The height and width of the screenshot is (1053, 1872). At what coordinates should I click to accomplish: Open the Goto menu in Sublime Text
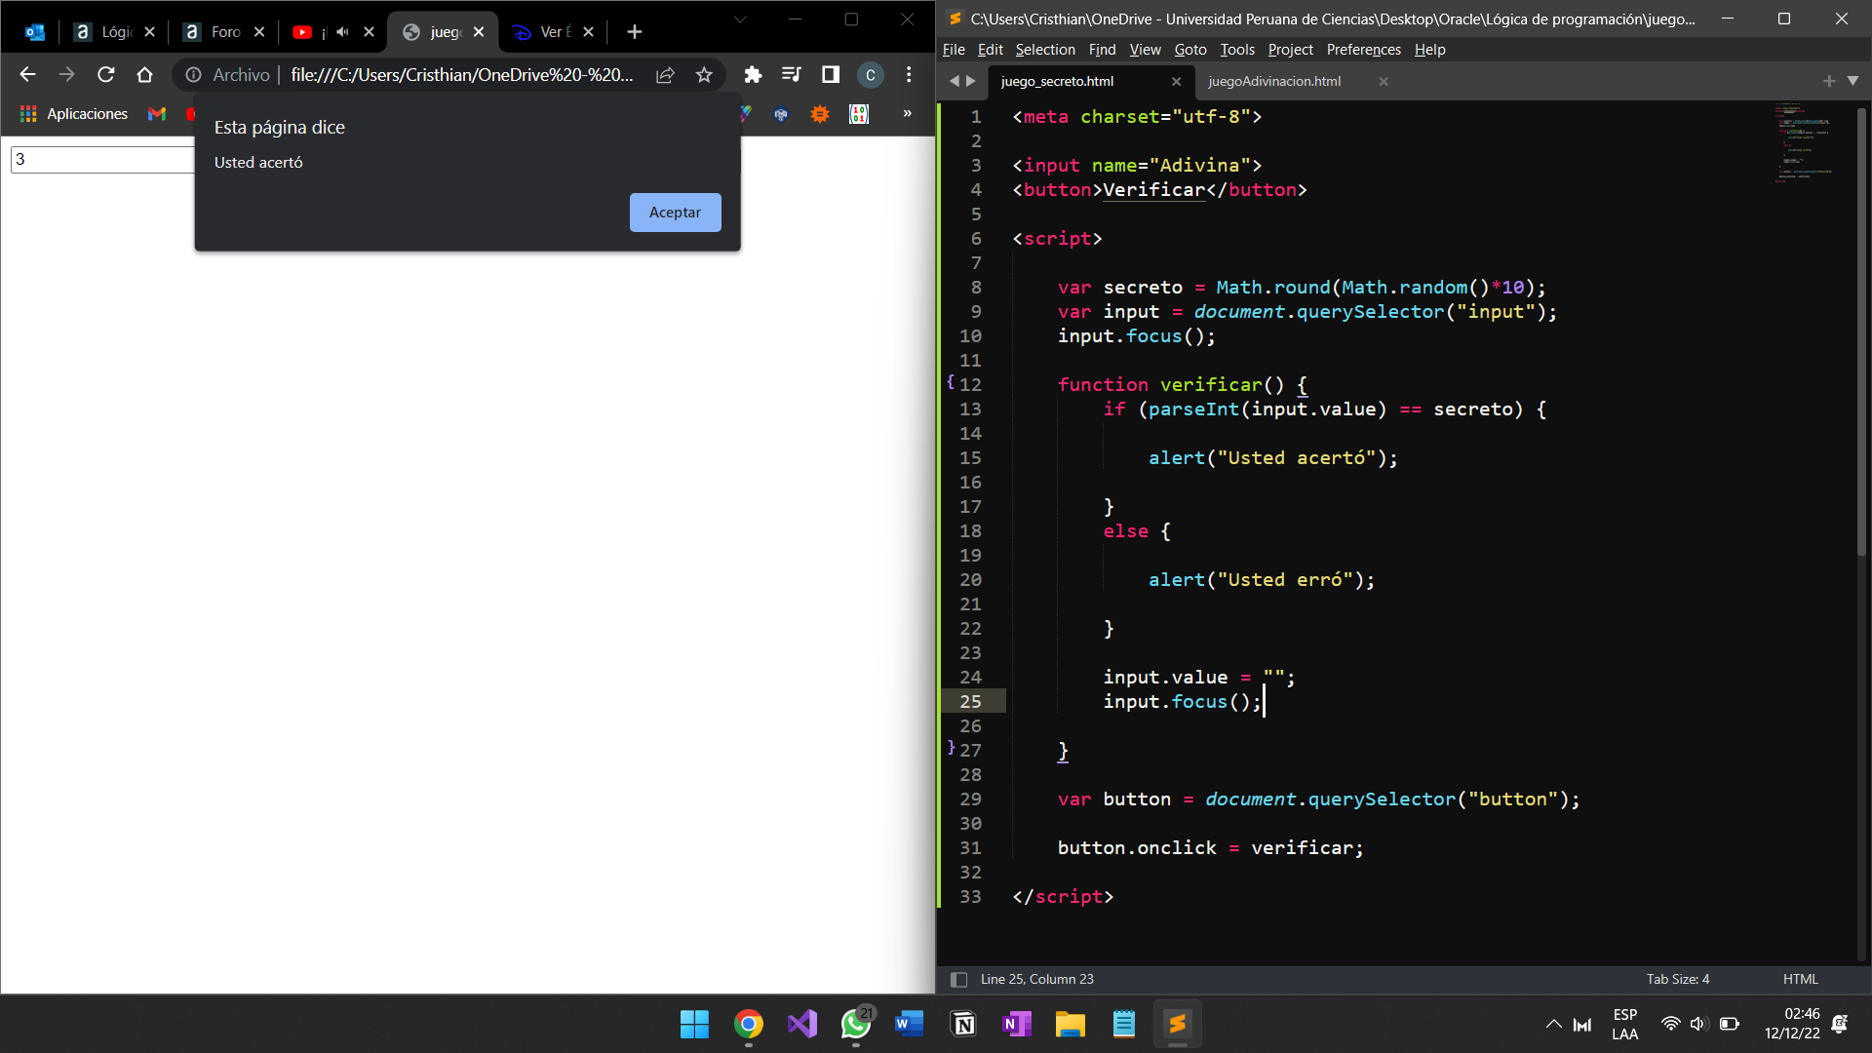click(x=1190, y=50)
